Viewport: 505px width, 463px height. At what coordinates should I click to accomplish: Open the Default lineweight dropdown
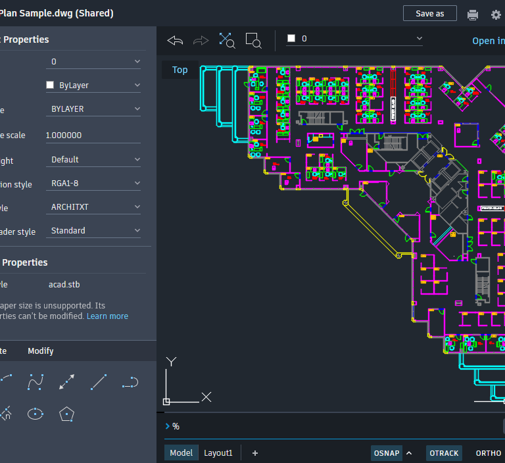click(93, 160)
